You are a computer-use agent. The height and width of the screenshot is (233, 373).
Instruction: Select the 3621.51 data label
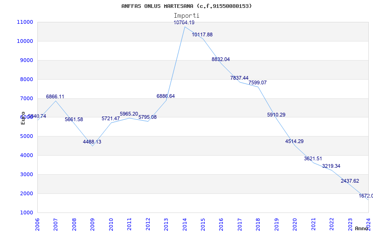(313, 158)
